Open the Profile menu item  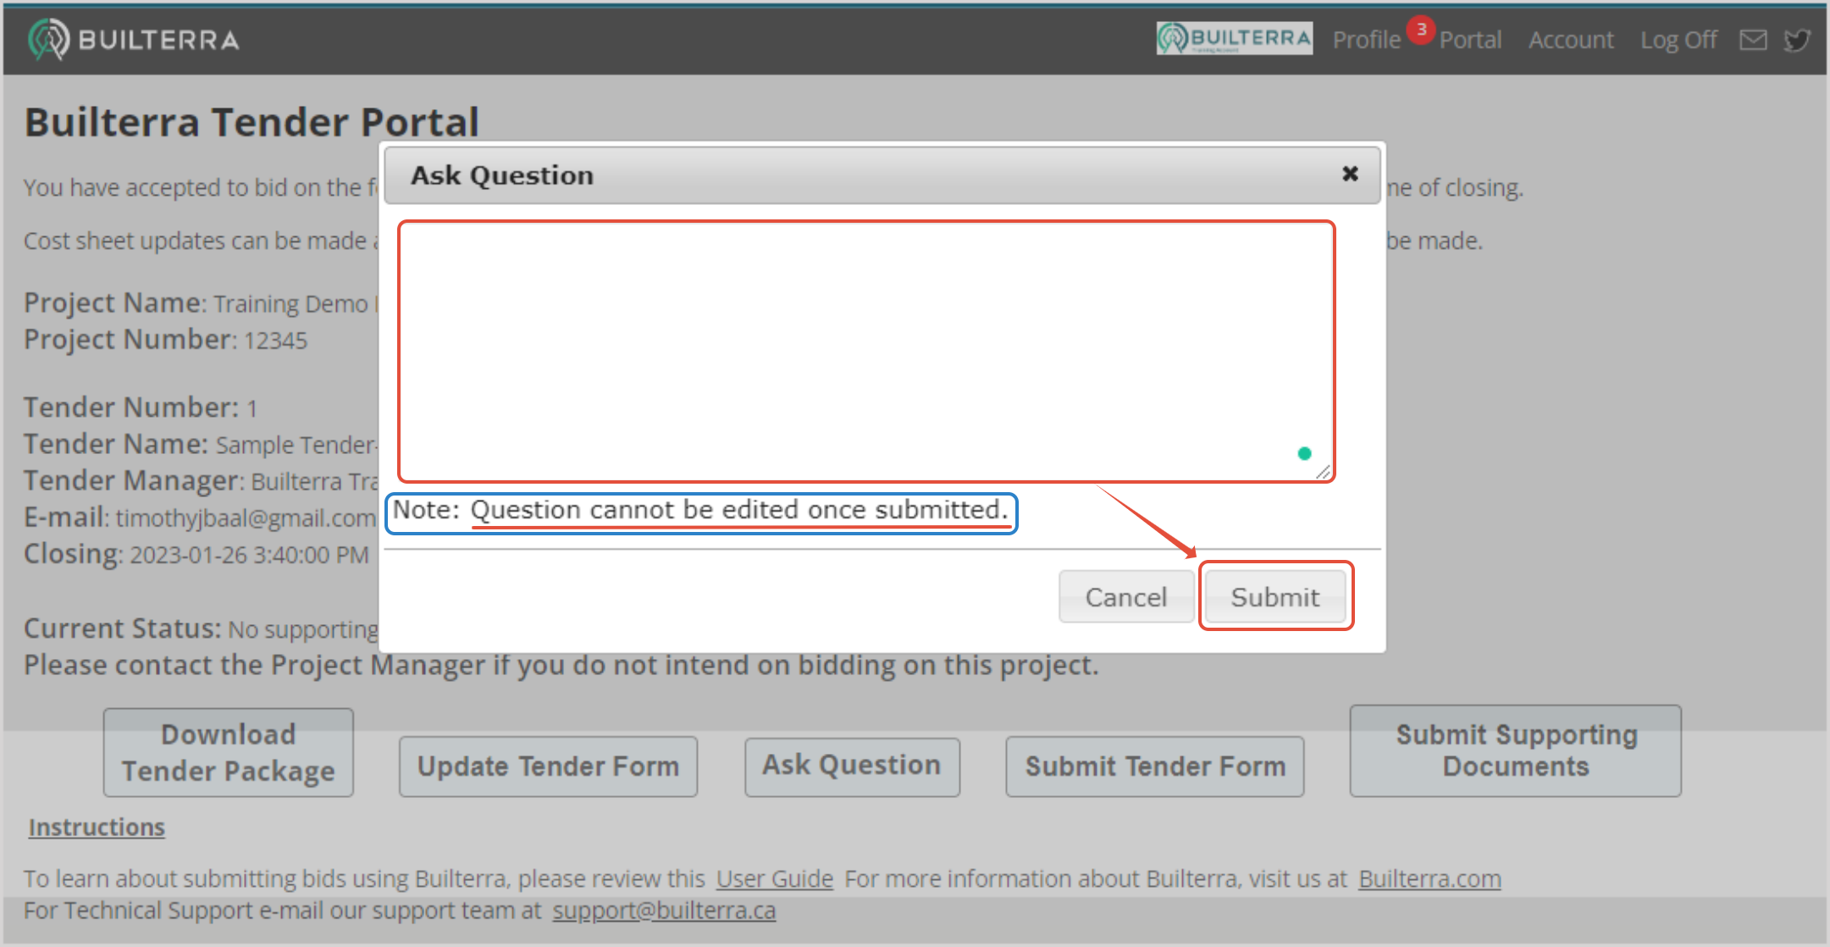(x=1366, y=40)
